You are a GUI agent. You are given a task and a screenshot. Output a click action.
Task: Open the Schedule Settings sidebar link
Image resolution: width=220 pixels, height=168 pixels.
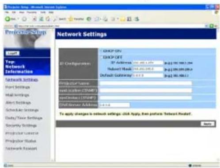coord(22,110)
